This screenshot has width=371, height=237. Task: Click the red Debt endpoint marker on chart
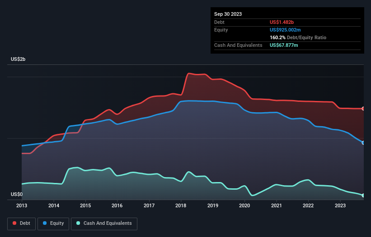363,109
